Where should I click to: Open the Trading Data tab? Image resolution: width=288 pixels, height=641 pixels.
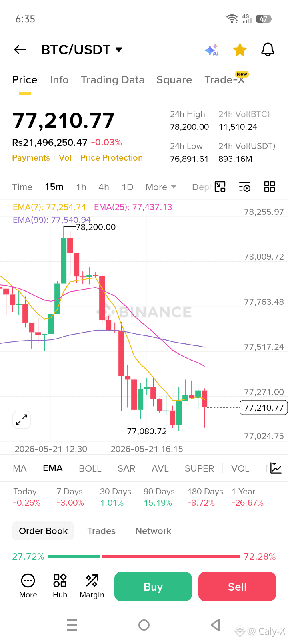tap(113, 80)
